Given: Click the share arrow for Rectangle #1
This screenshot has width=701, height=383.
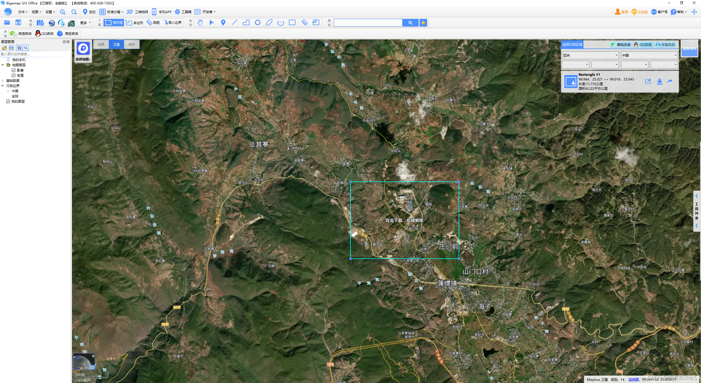Looking at the screenshot, I should click(x=670, y=81).
